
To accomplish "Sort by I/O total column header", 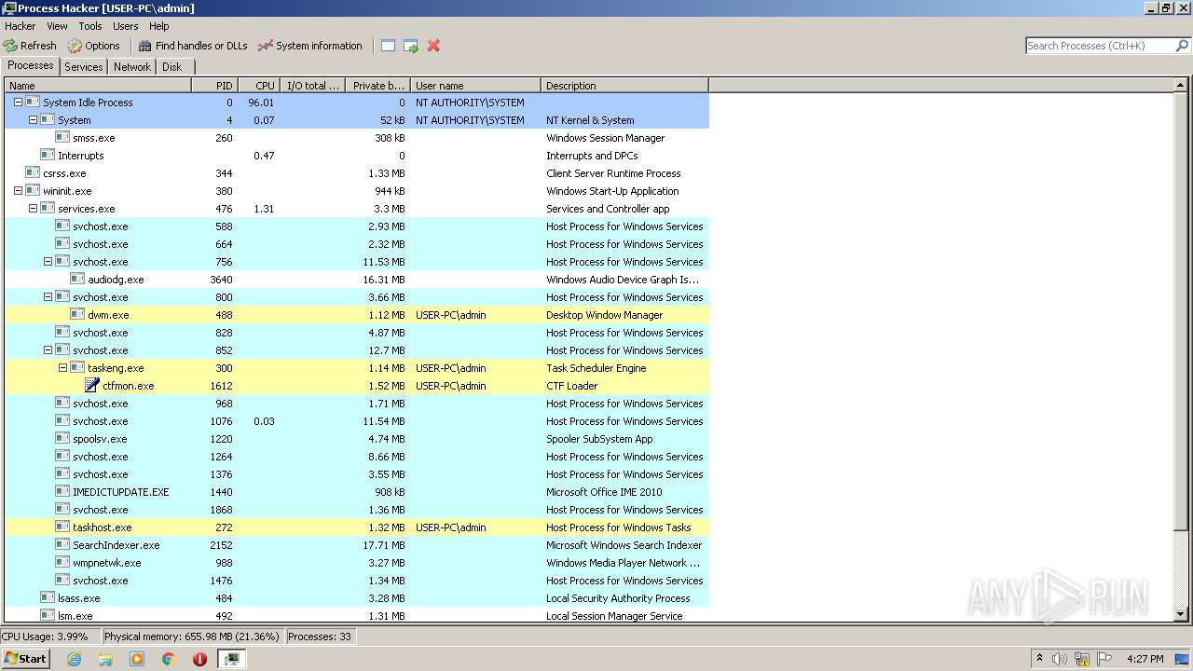I will pos(312,86).
